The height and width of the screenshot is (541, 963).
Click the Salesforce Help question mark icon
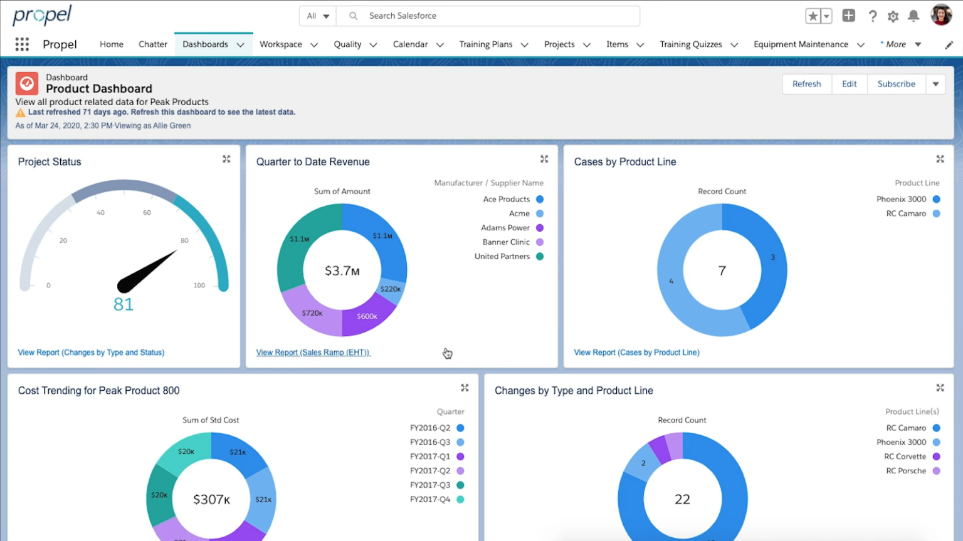tap(873, 16)
